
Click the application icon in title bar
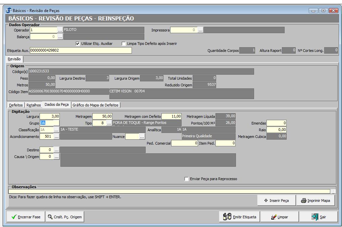click(x=9, y=10)
